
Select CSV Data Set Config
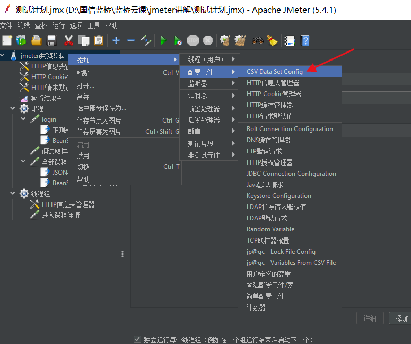coord(290,72)
